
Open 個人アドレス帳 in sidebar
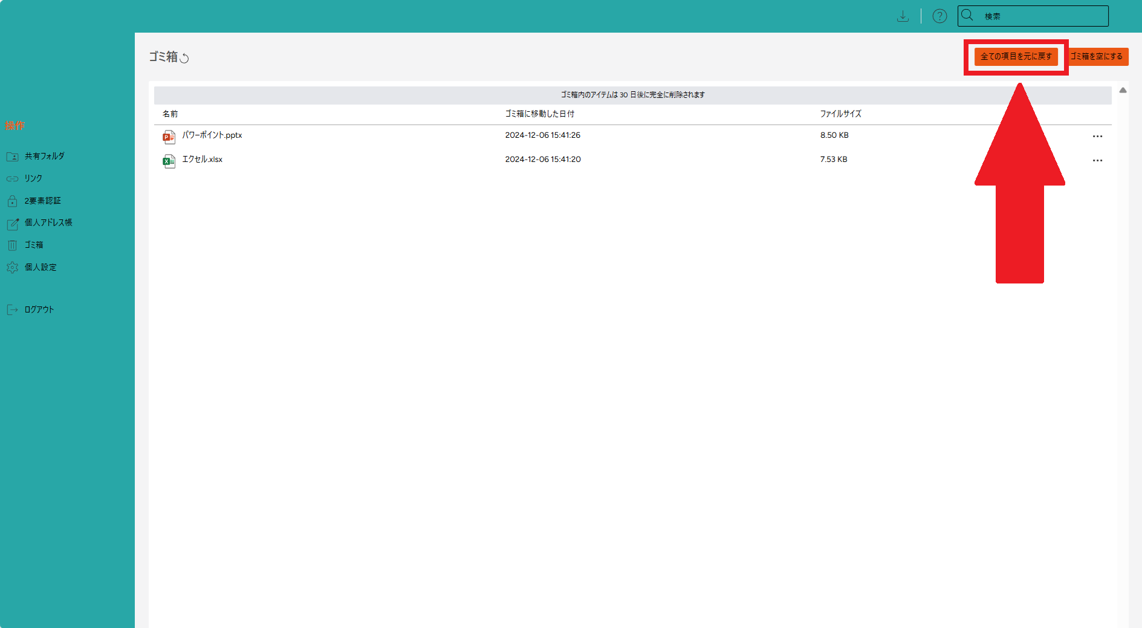click(x=48, y=222)
